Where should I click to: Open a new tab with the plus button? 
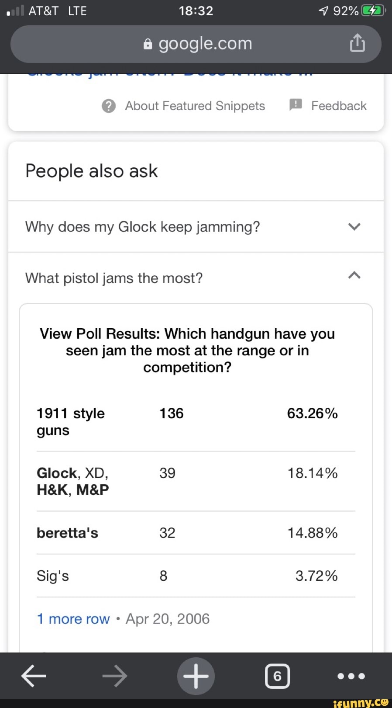(x=196, y=676)
